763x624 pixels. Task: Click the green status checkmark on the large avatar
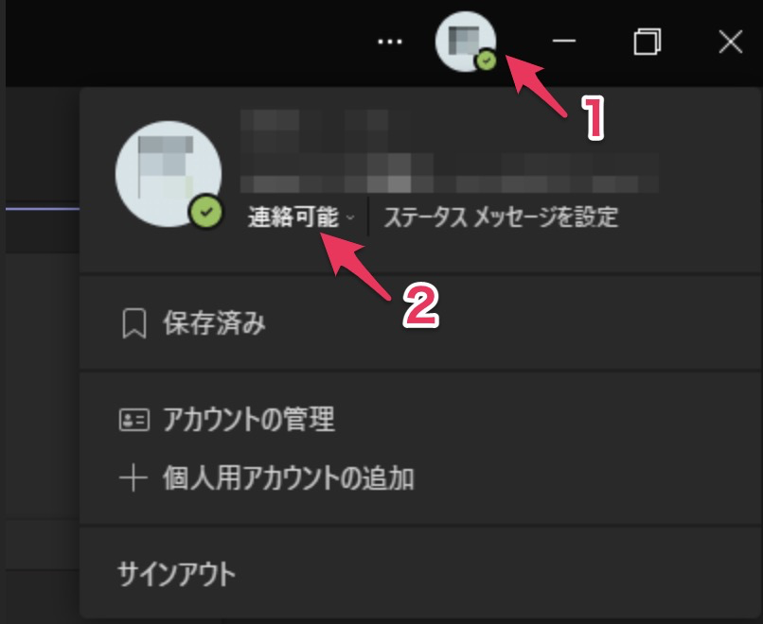[x=206, y=212]
